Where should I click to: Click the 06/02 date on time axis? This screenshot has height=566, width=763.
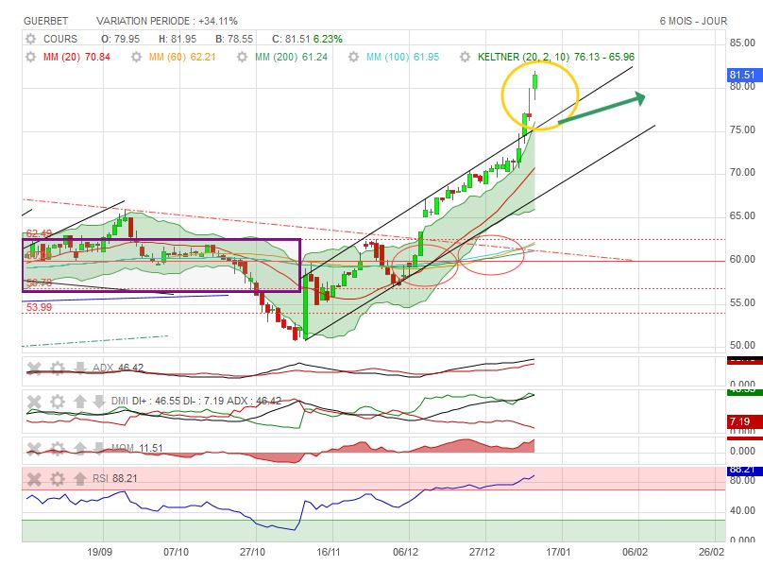[635, 552]
